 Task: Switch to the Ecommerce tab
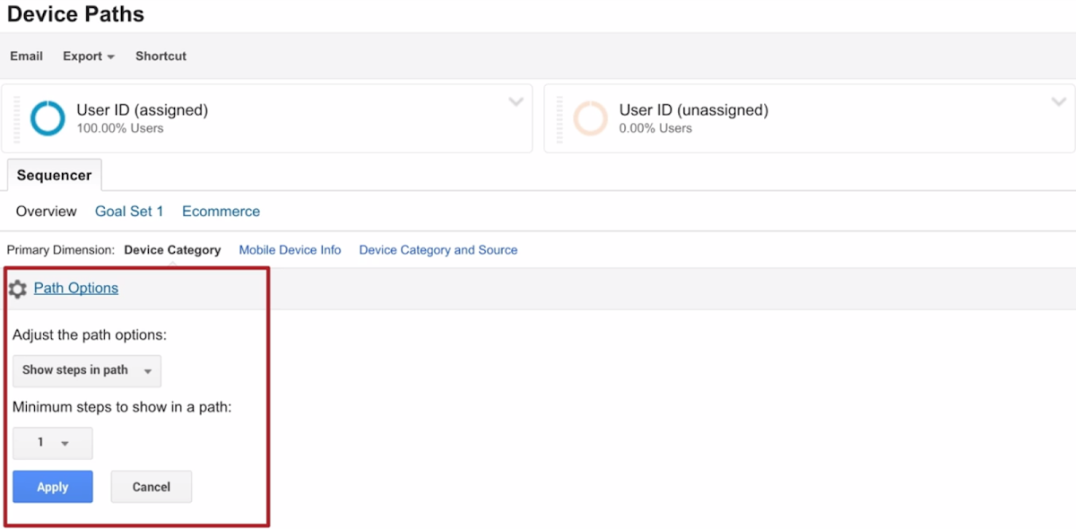[x=221, y=212]
